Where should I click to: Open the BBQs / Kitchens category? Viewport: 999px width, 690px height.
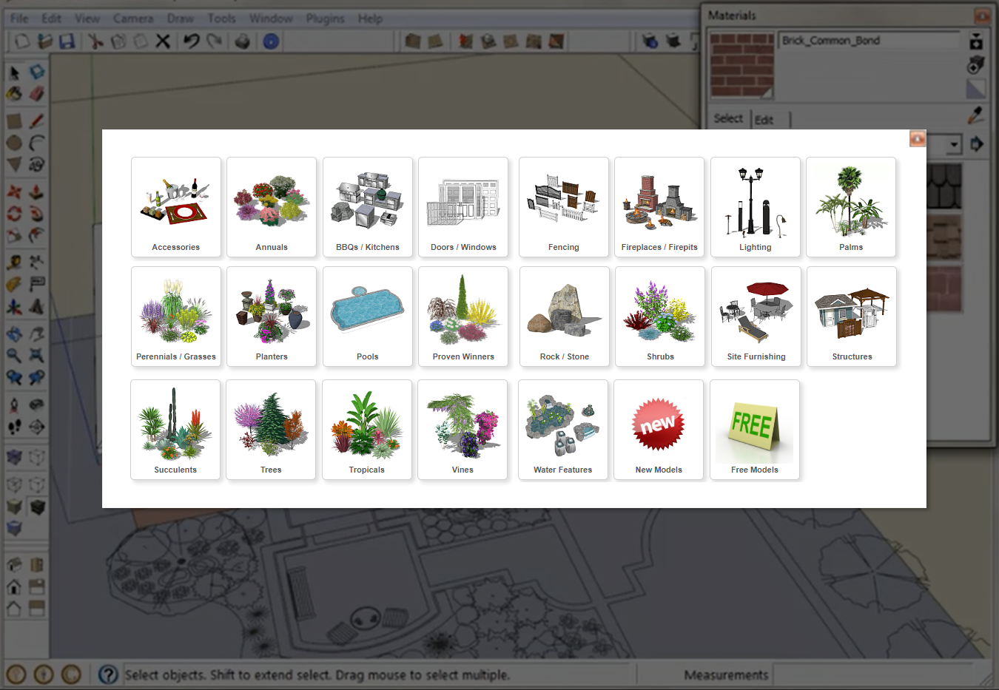[368, 207]
